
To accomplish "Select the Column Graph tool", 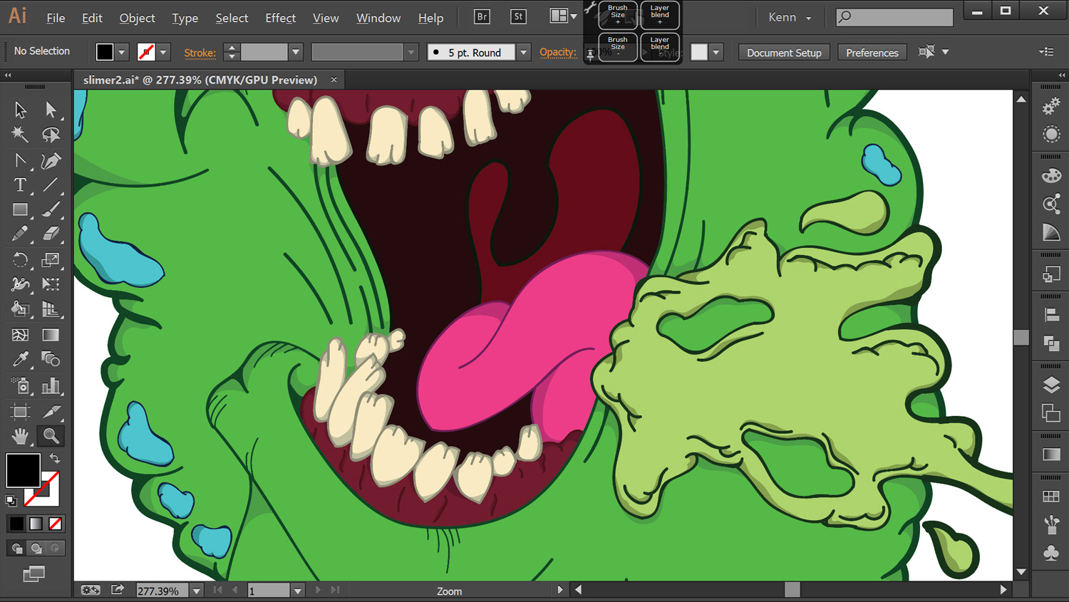I will tap(51, 385).
